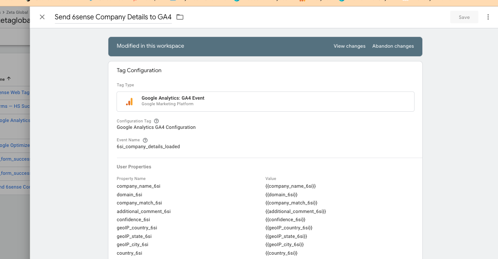Click the folder icon next to the tag name
Image resolution: width=498 pixels, height=259 pixels.
180,17
